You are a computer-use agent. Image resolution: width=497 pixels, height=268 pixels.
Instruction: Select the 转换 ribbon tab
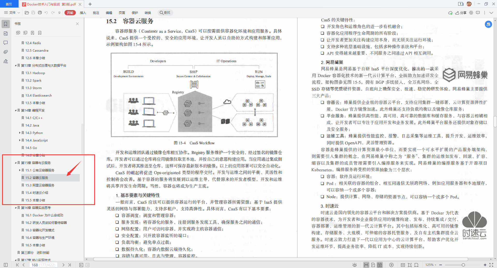(148, 13)
